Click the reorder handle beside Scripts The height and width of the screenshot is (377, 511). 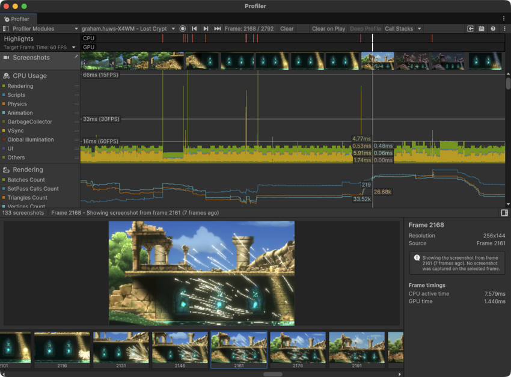click(x=76, y=95)
